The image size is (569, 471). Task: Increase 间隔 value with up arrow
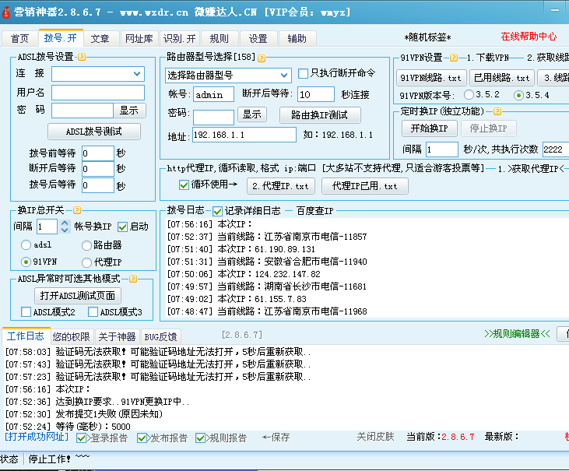pos(65,223)
